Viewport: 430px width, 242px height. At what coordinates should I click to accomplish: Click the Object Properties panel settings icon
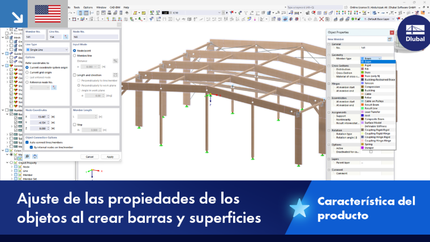[390, 40]
